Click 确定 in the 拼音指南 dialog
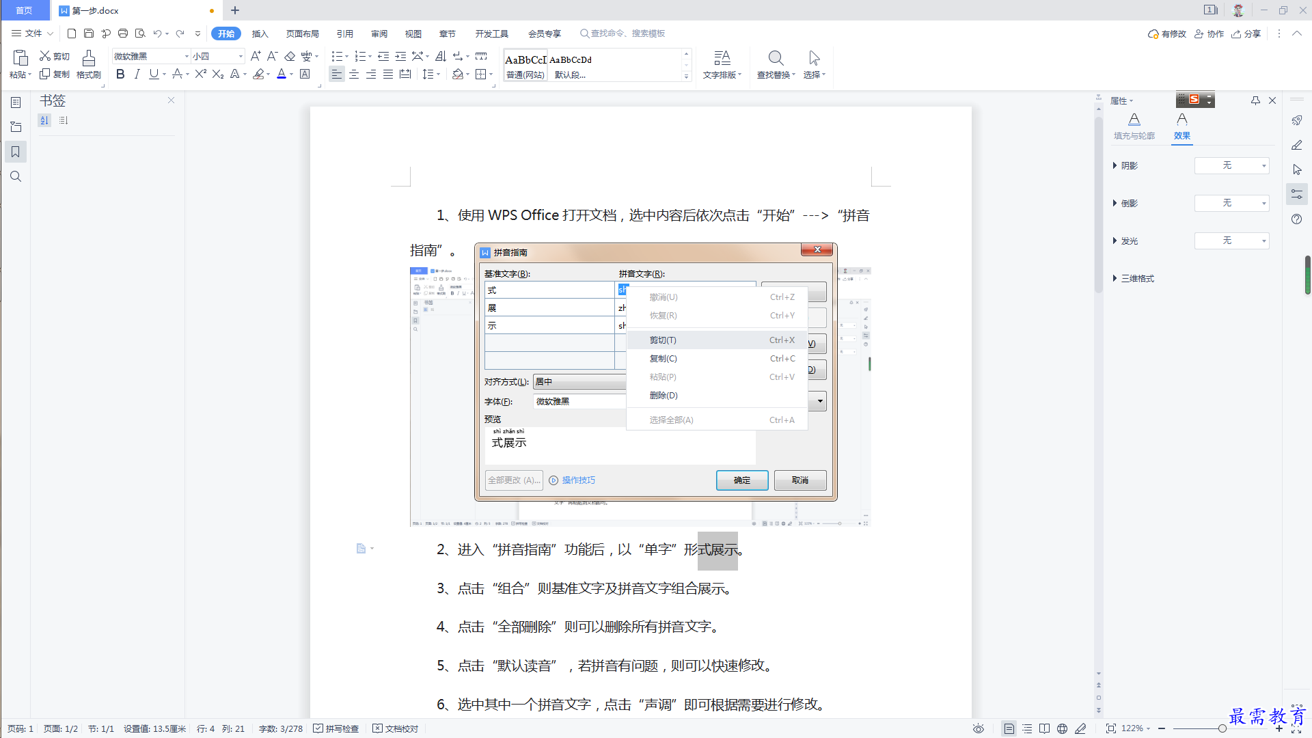Image resolution: width=1312 pixels, height=738 pixels. point(742,480)
